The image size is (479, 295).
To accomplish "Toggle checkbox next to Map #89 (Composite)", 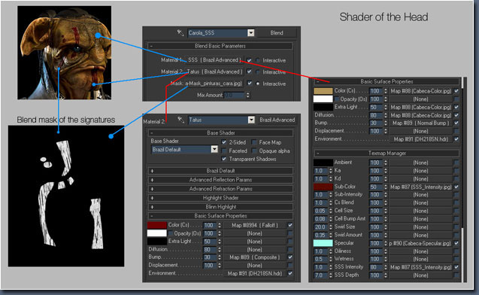I will [x=290, y=257].
